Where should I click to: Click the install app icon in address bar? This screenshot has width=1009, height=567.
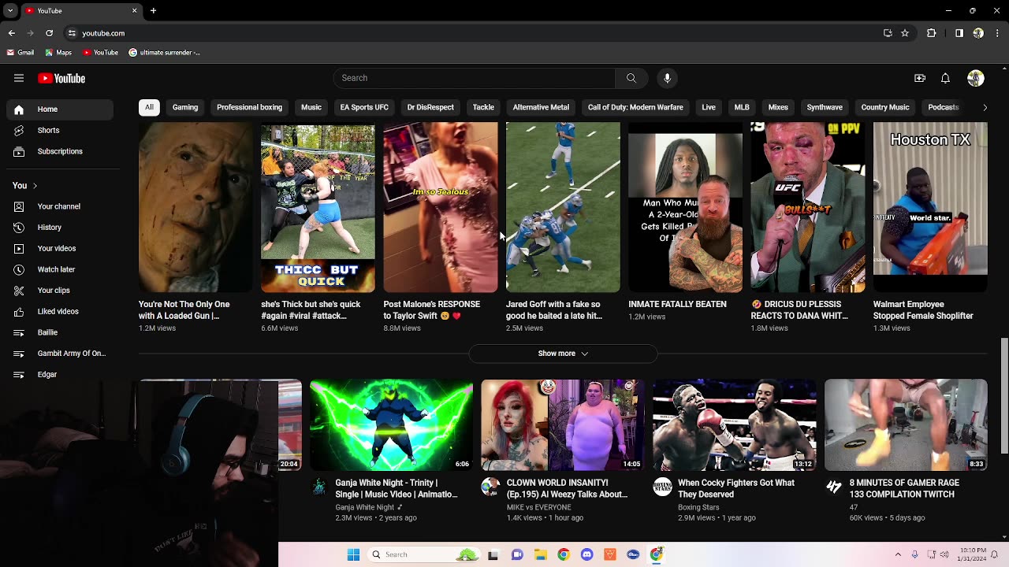tap(888, 33)
